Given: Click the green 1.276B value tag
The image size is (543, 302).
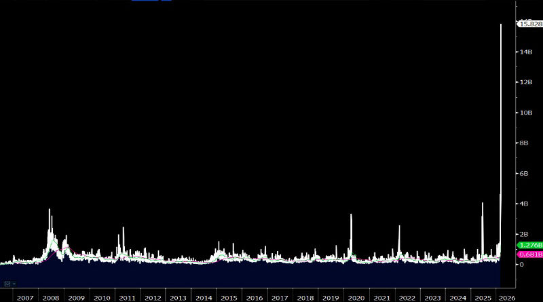Looking at the screenshot, I should tap(529, 245).
